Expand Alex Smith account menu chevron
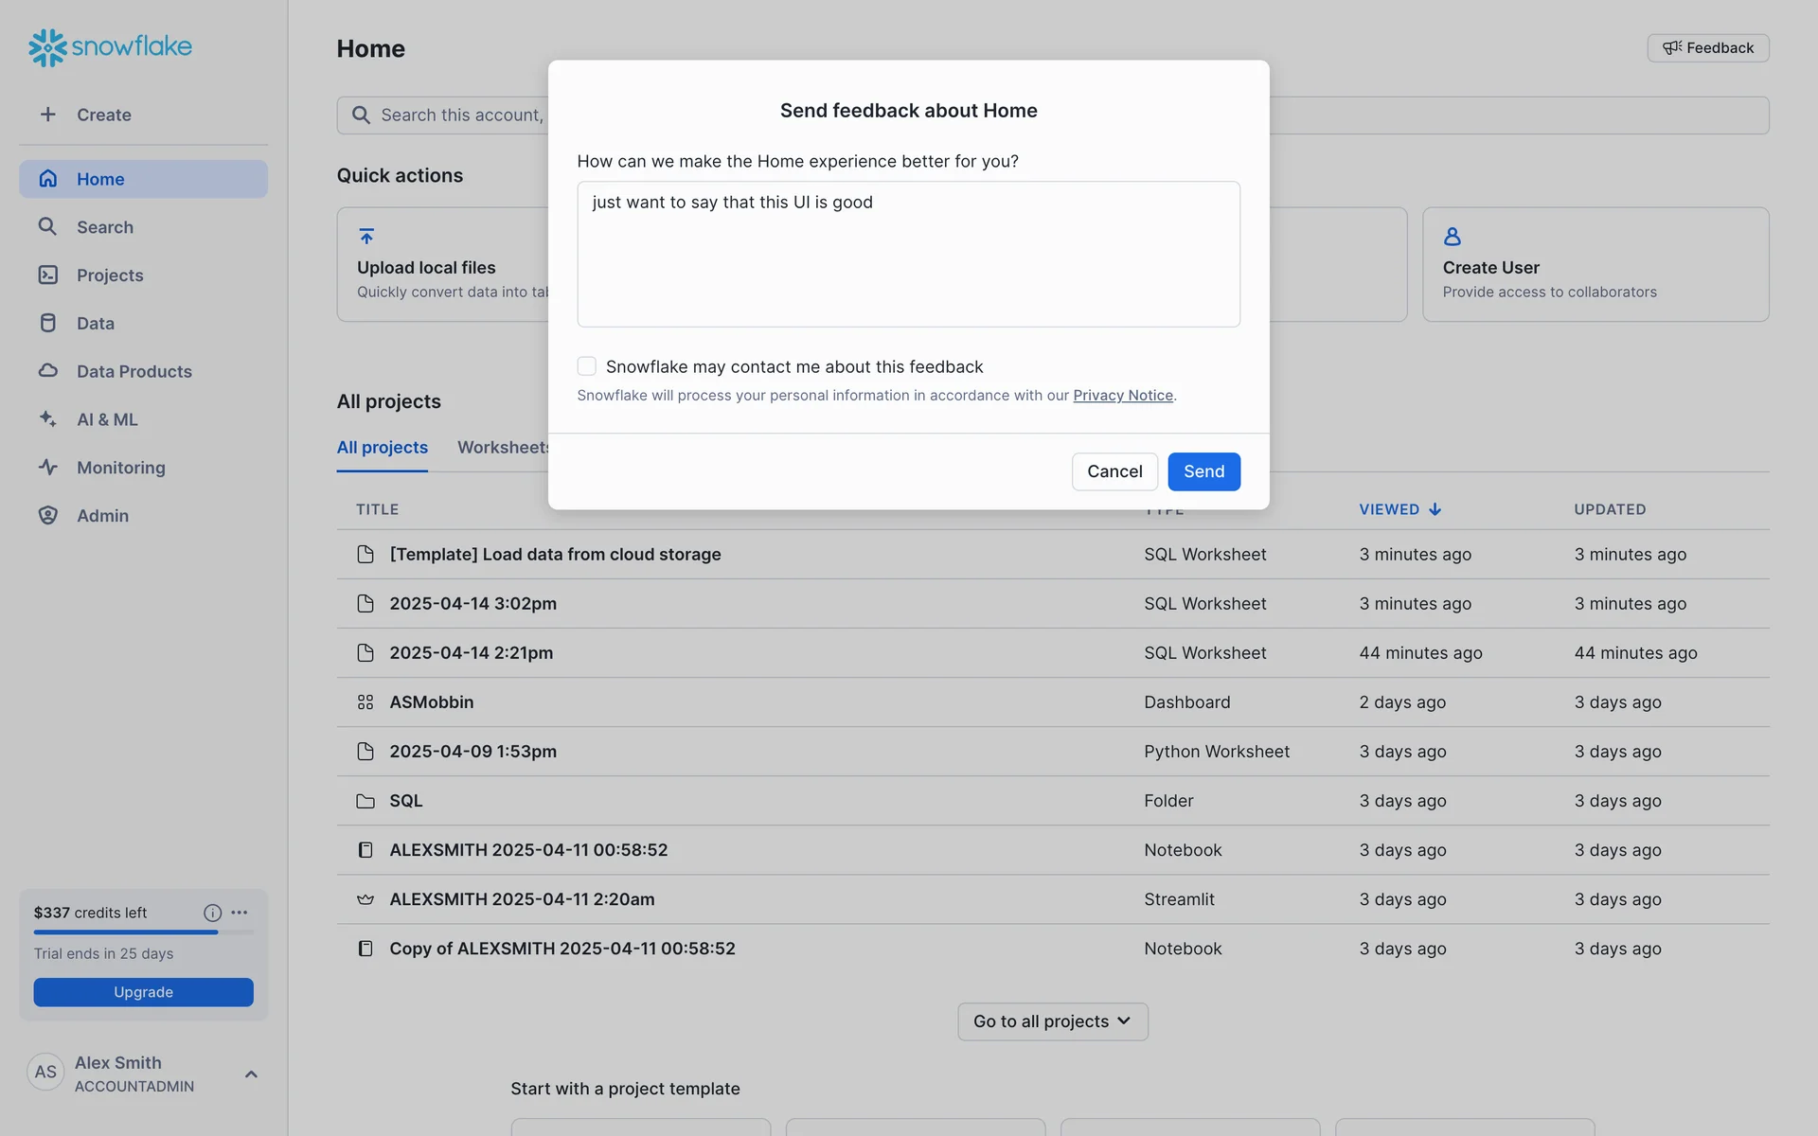 click(251, 1074)
